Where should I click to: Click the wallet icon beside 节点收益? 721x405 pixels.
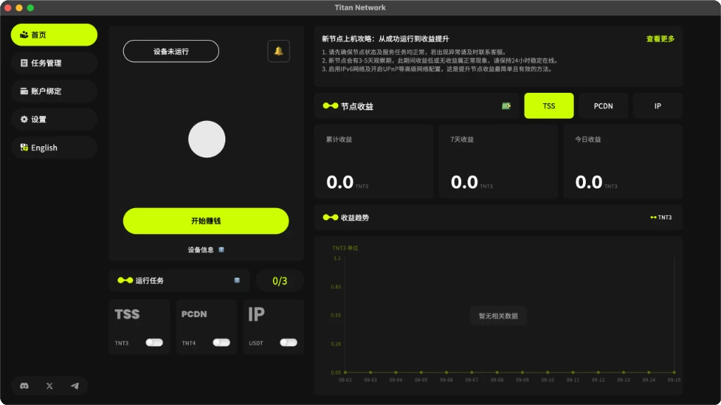point(506,106)
